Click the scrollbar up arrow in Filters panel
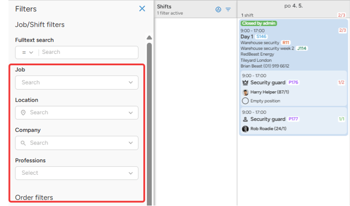Image resolution: width=350 pixels, height=206 pixels. [149, 38]
